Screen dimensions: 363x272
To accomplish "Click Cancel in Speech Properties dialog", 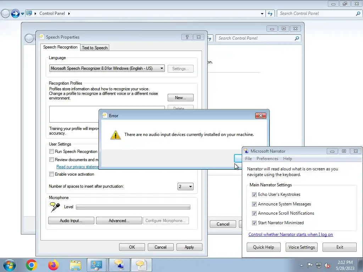I will 161,247.
